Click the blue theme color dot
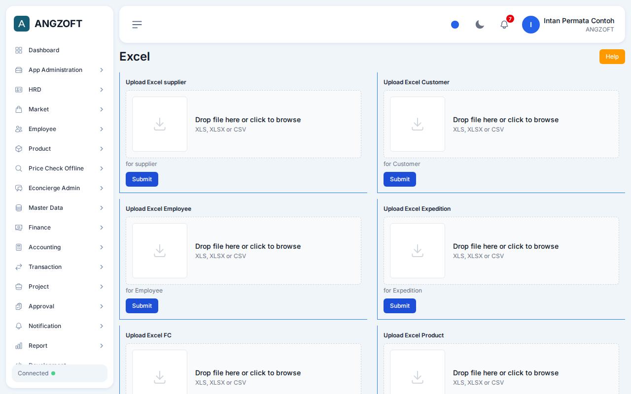 (x=455, y=25)
